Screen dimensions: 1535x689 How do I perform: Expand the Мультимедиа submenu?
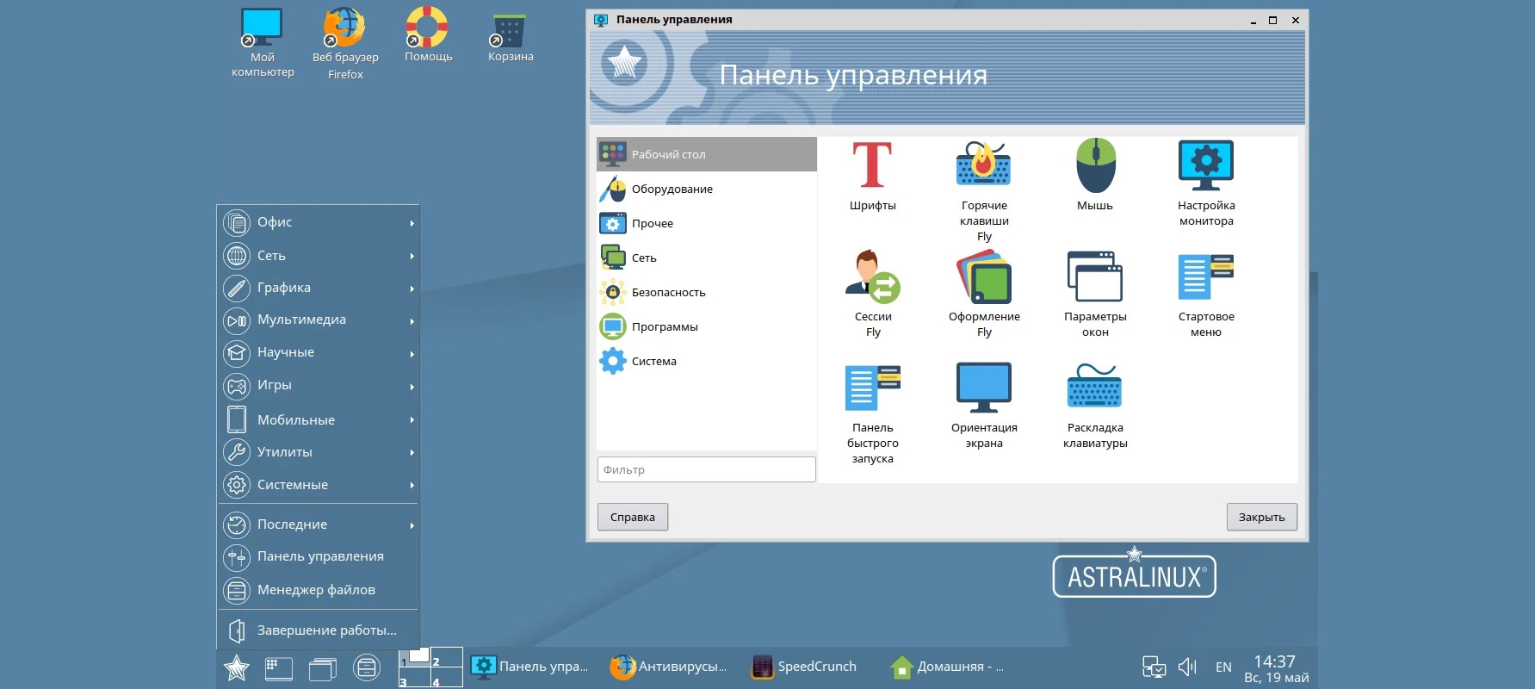[318, 320]
